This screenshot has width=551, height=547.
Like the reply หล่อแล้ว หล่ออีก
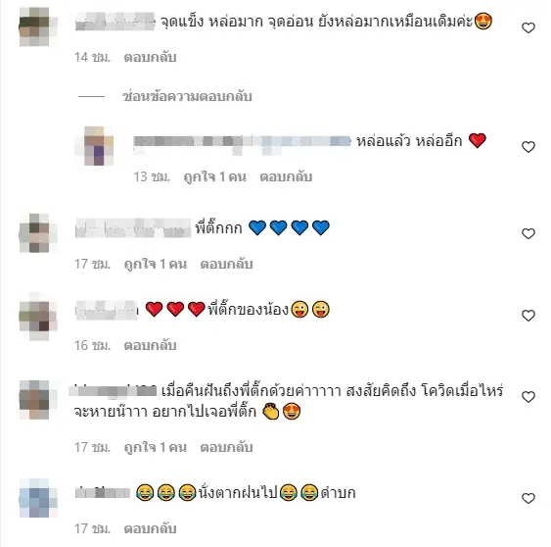tap(528, 147)
